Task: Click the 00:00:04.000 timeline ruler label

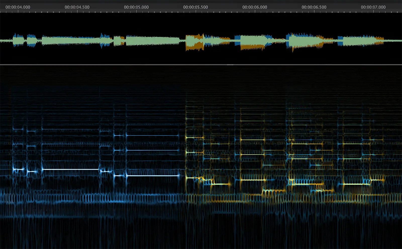Action: (18, 7)
